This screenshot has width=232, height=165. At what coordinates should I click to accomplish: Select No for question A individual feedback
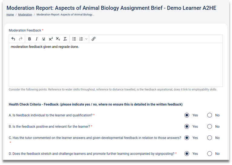coord(210,115)
